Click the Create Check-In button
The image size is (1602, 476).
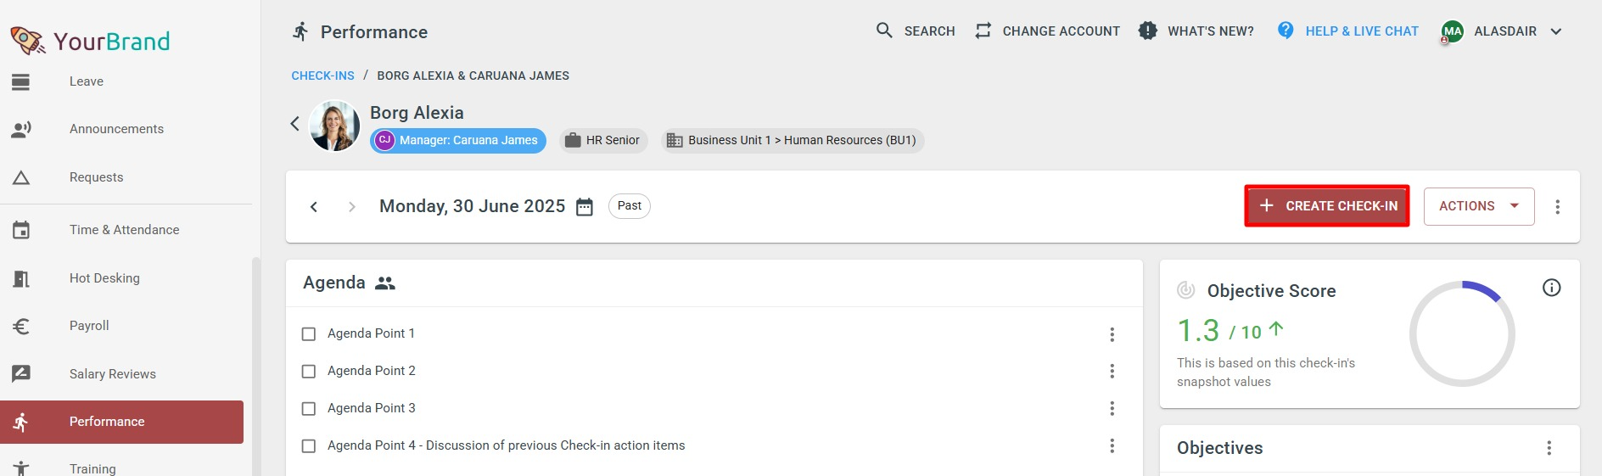click(1327, 206)
